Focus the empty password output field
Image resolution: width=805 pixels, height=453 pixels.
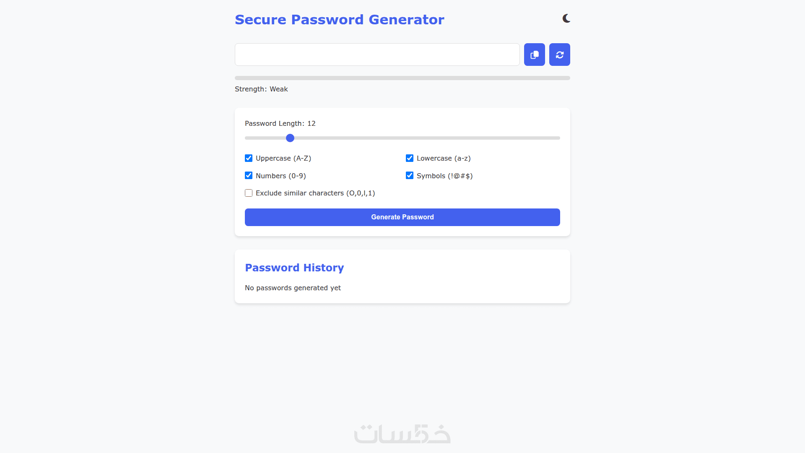pyautogui.click(x=377, y=55)
